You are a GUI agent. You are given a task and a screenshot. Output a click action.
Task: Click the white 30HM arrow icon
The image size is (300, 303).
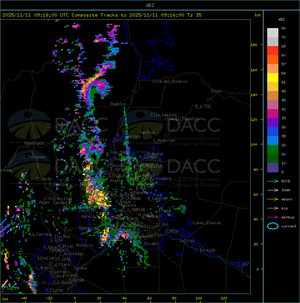tap(273, 190)
